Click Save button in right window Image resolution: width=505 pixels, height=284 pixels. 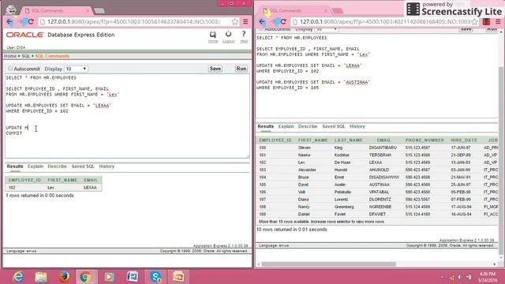(466, 29)
